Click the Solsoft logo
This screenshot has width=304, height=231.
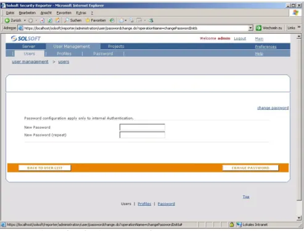click(x=26, y=38)
